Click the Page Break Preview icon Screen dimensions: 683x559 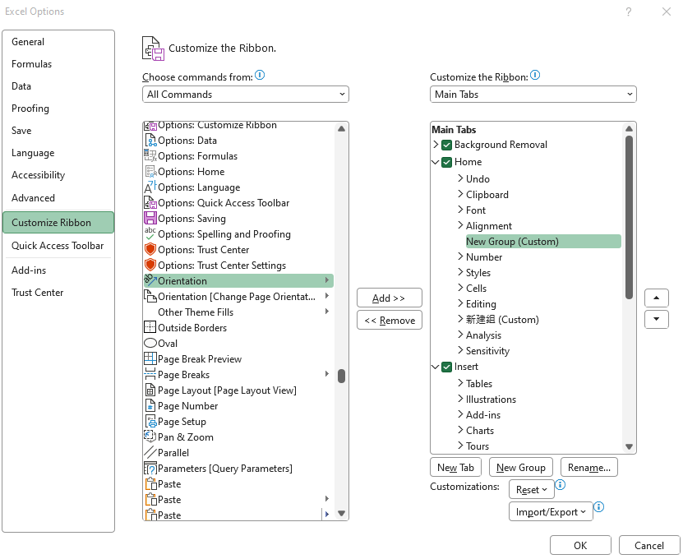150,359
